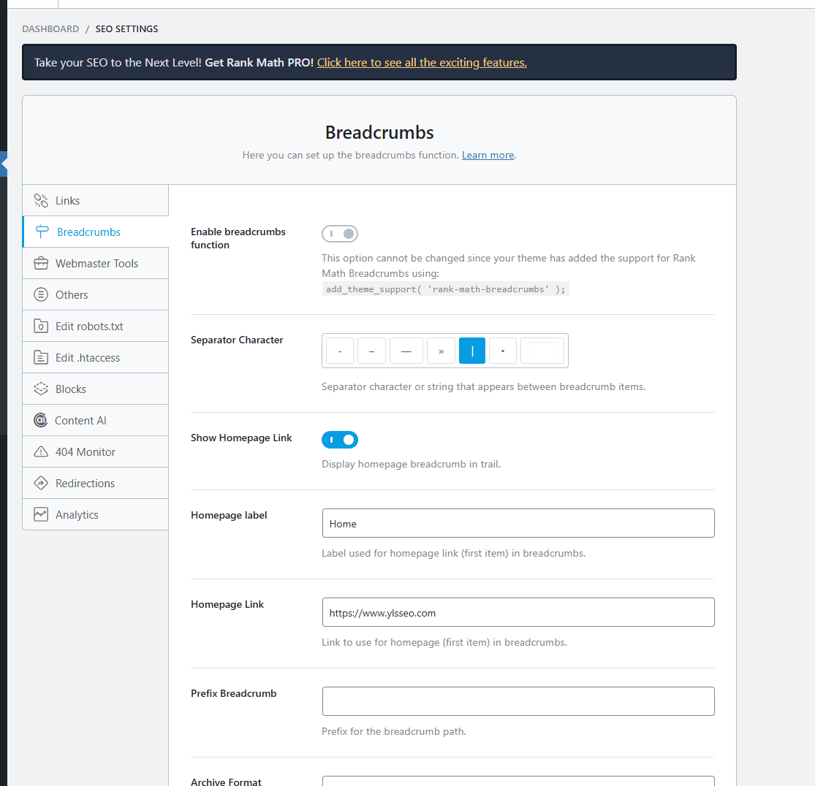Image resolution: width=815 pixels, height=786 pixels.
Task: Click the Homepage label text field
Action: click(x=518, y=524)
